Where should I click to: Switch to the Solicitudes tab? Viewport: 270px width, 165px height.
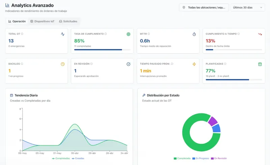click(x=68, y=21)
